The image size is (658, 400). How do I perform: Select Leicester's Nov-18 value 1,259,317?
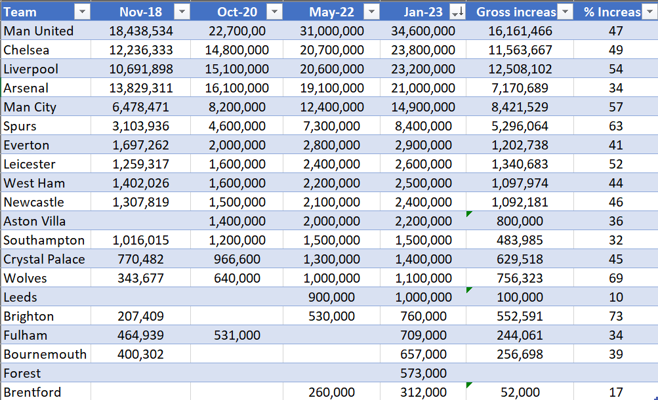point(140,164)
